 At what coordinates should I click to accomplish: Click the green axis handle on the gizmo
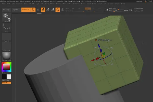(x=104, y=53)
